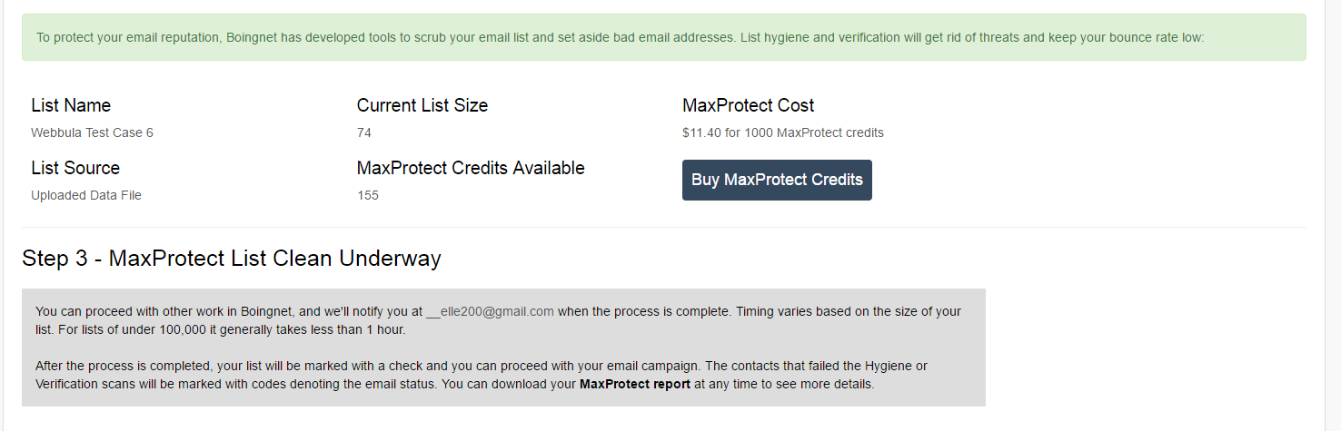Click the list size value 74
Image resolution: width=1341 pixels, height=431 pixels.
click(x=364, y=132)
